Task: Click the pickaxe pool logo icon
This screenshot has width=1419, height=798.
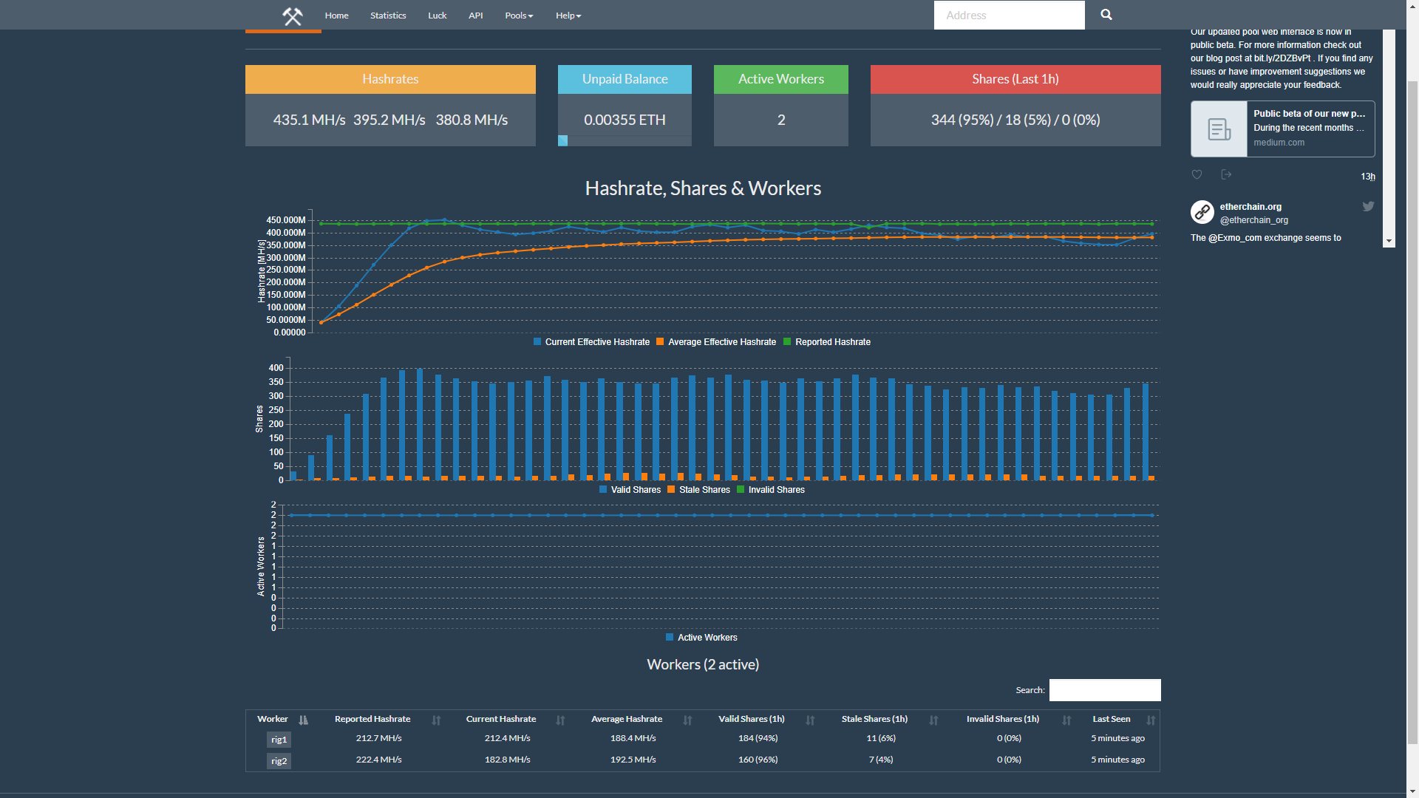Action: (293, 16)
